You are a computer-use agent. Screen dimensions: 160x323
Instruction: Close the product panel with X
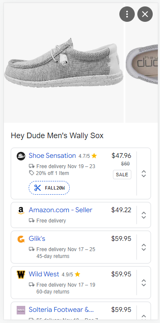point(145,14)
